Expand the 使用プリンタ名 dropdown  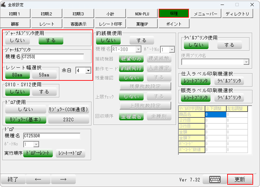(x=246, y=62)
